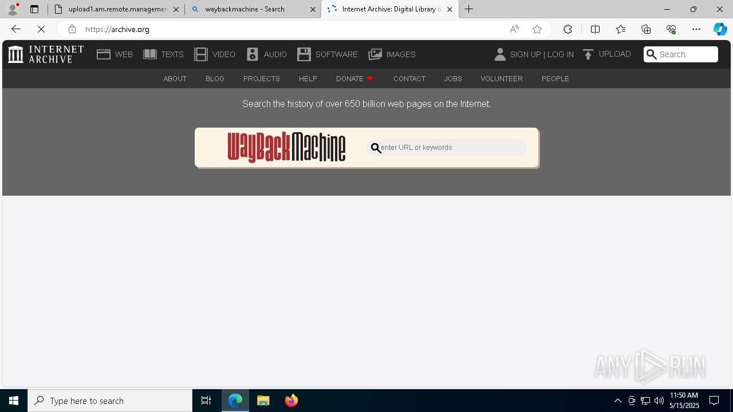733x412 pixels.
Task: View site information lock icon
Action: 72,29
